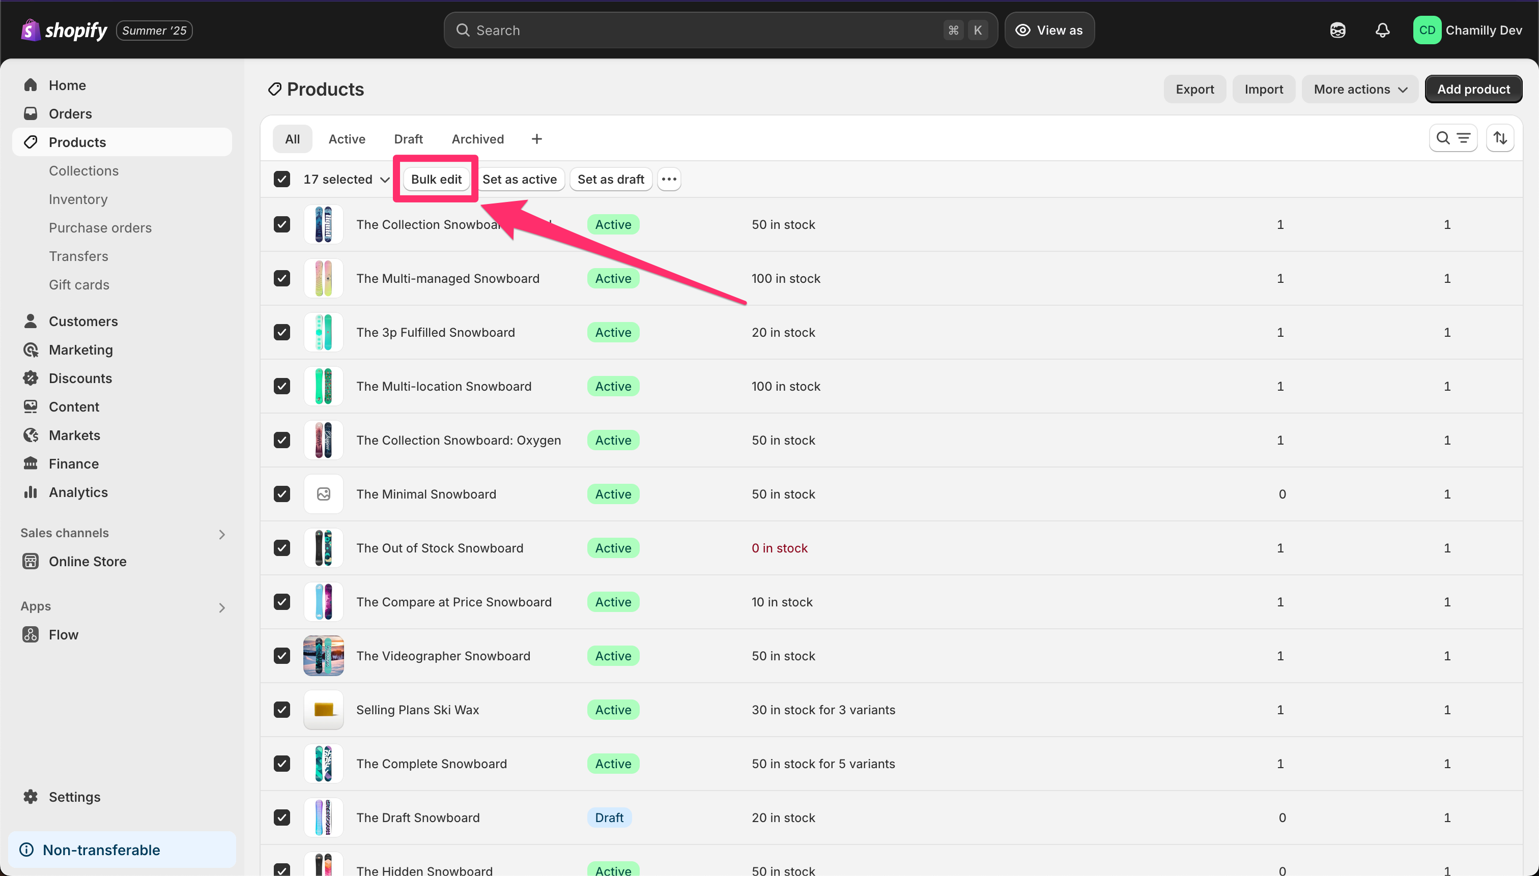Uncheck The Collection Snowboard: Oxygen checkbox

(281, 440)
